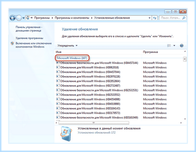
Task: Click the vertical scrollbar thumb
Action: click(x=185, y=59)
